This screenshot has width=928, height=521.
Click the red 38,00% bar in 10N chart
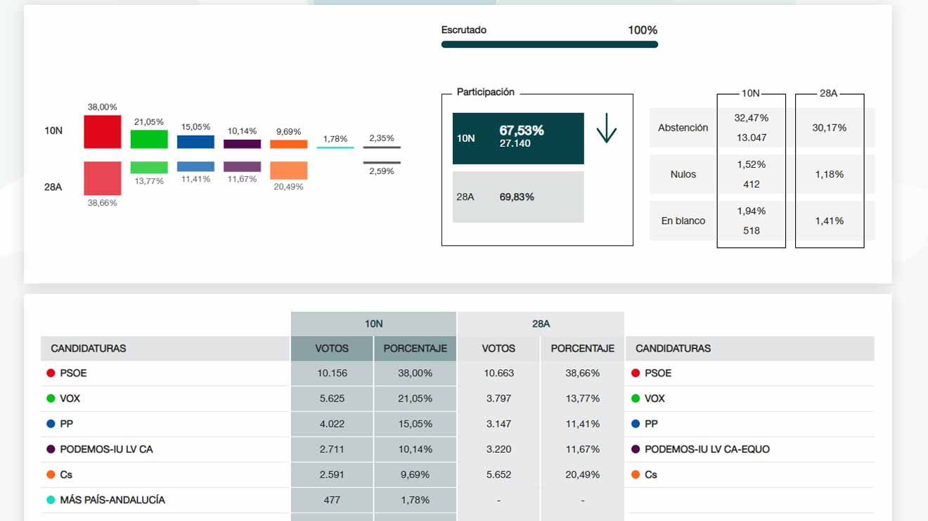click(x=103, y=132)
